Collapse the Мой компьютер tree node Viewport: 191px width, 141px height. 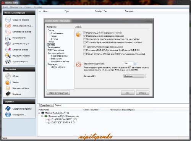[x=39, y=113]
